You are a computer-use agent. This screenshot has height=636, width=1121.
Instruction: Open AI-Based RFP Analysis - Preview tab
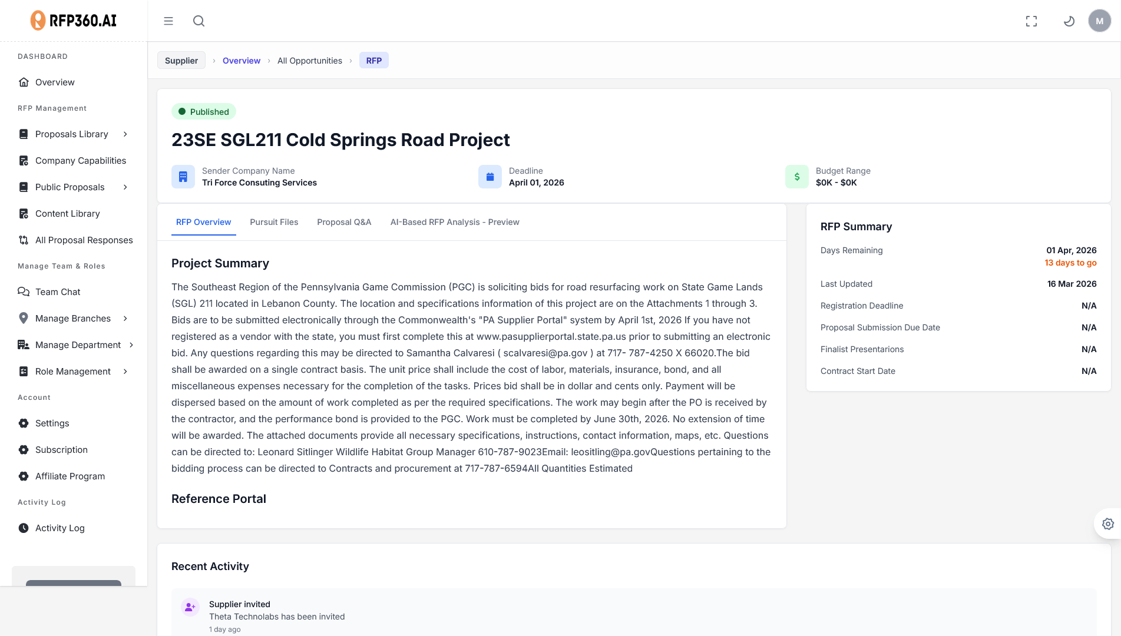tap(454, 222)
